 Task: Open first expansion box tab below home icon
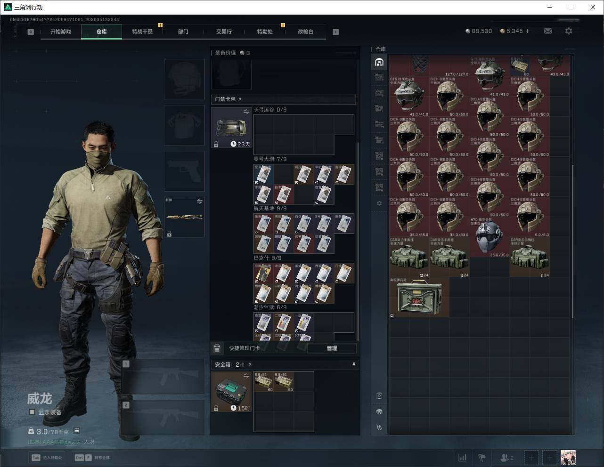(x=379, y=77)
